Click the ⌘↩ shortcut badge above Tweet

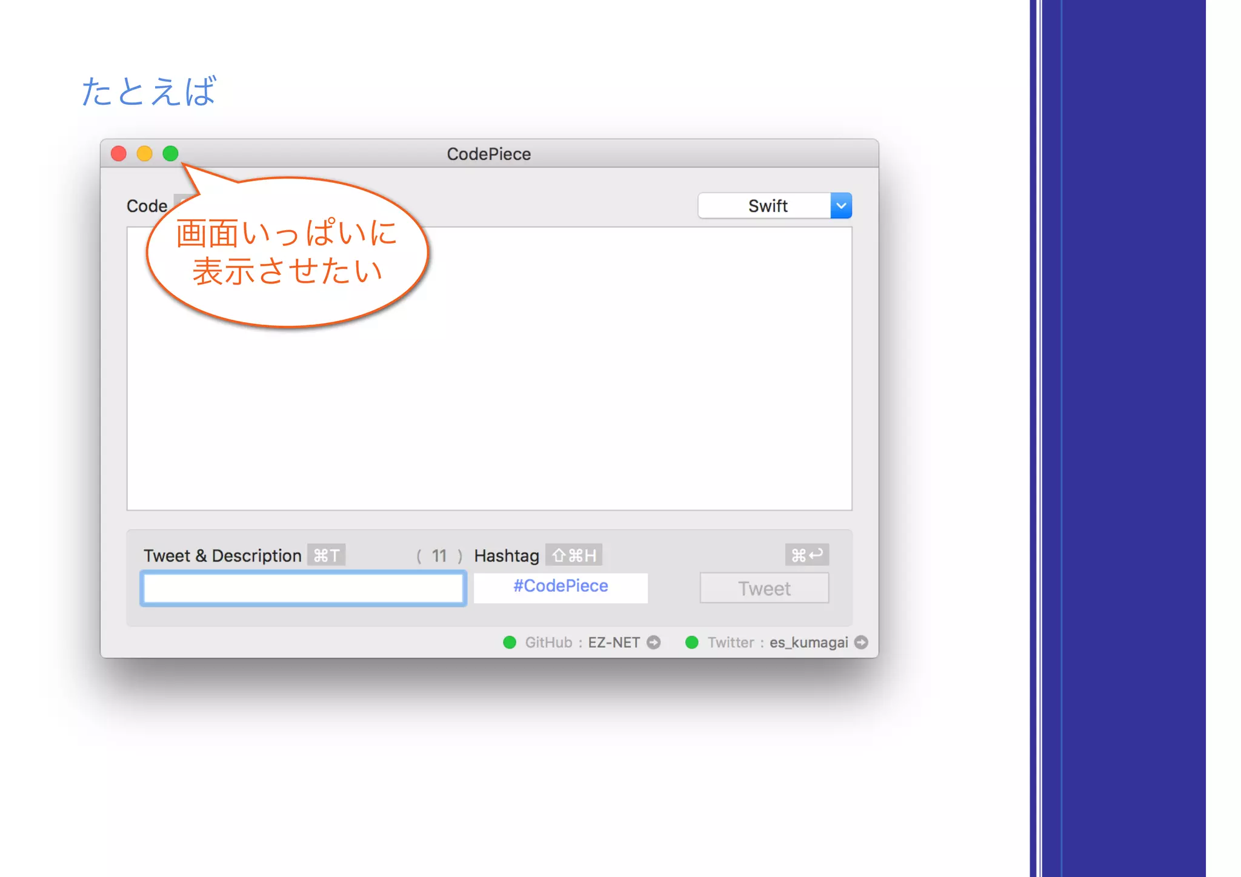pyautogui.click(x=807, y=555)
